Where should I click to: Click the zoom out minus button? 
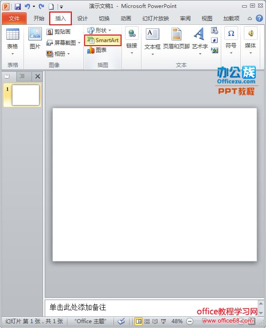[190, 321]
